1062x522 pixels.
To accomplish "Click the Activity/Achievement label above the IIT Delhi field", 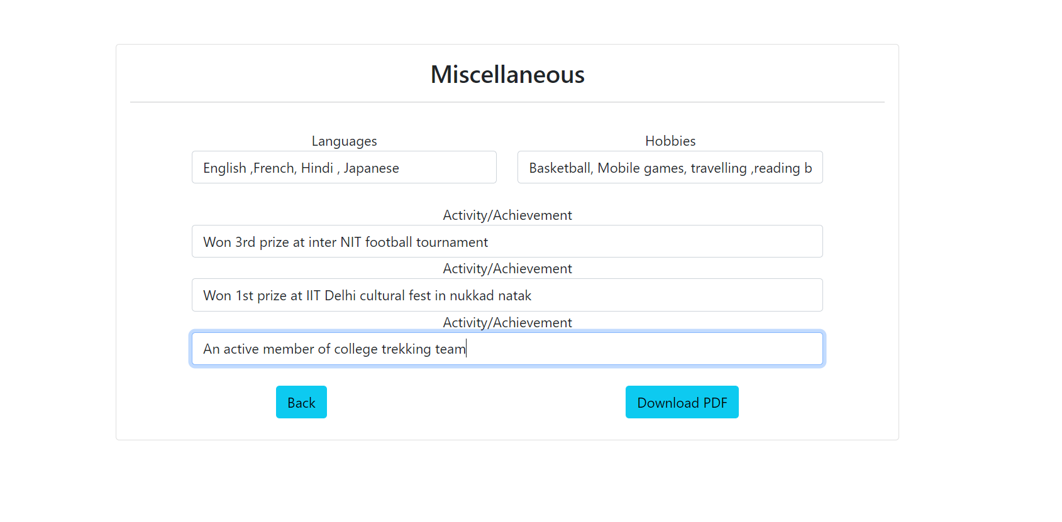I will pyautogui.click(x=507, y=268).
